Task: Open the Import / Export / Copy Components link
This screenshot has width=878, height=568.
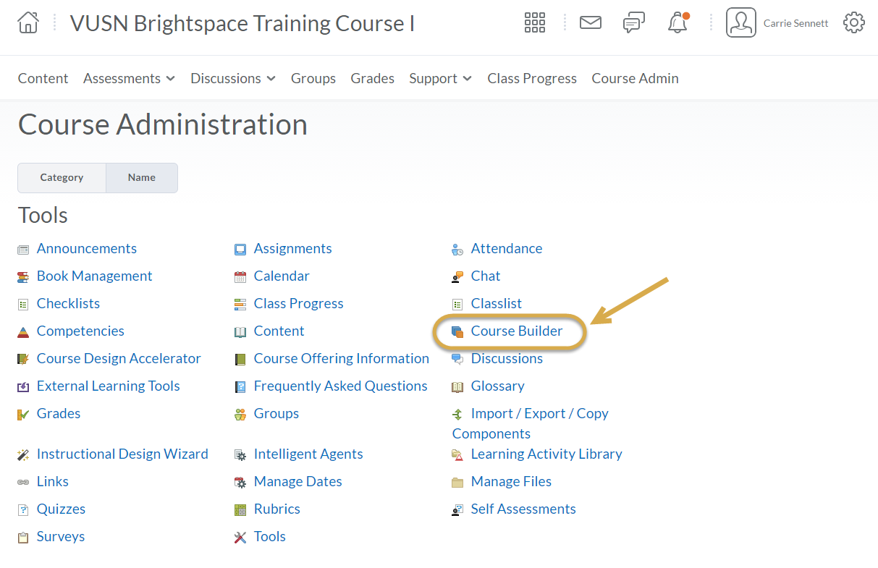Action: pyautogui.click(x=531, y=423)
